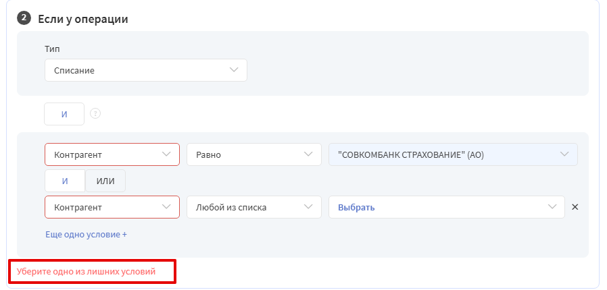
Task: Add condition via Еще одно условие +
Action: (87, 235)
